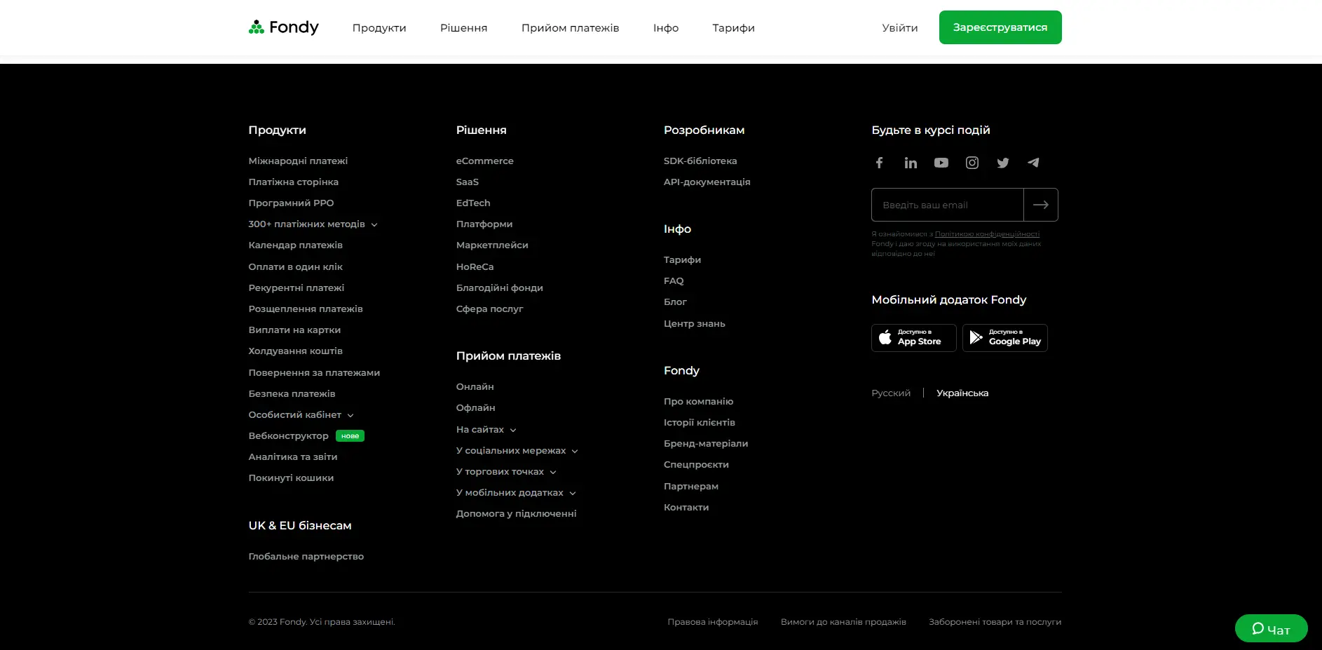This screenshot has height=650, width=1322.
Task: Open Виплати на картки link
Action: click(x=294, y=330)
